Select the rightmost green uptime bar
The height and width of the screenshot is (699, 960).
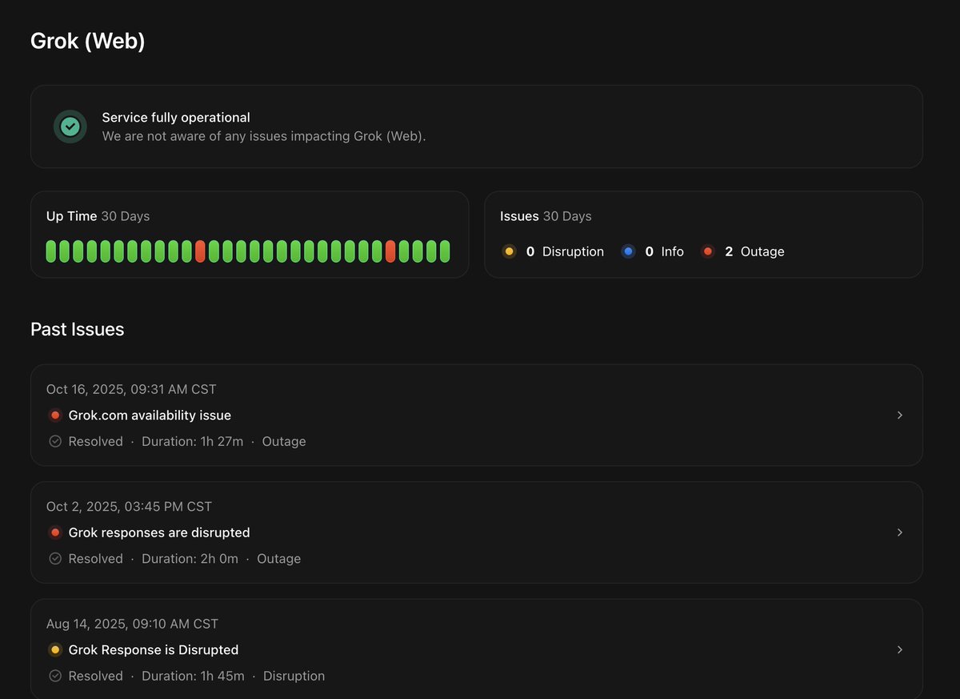[445, 251]
